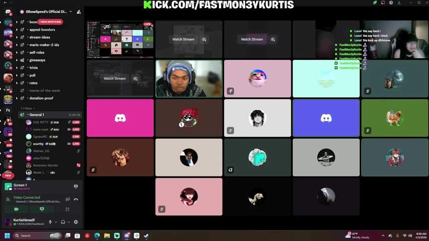
Task: Open the help question mark icon
Action: click(391, 3)
